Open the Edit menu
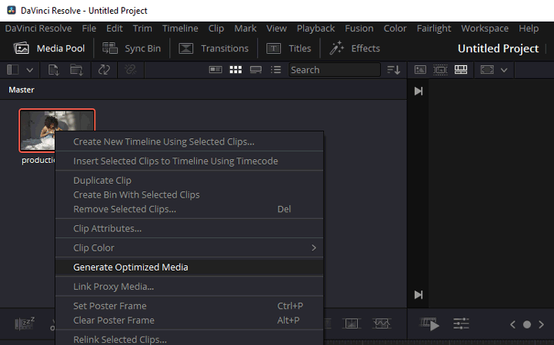 (x=115, y=28)
